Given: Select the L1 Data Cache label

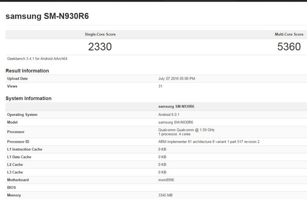Looking at the screenshot, I should (x=19, y=157).
